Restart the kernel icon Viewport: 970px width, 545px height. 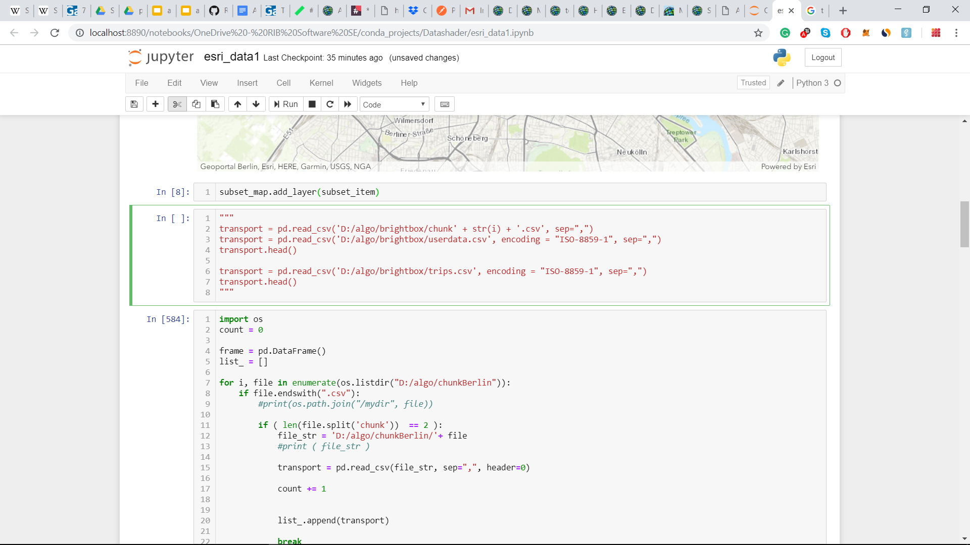(x=330, y=104)
